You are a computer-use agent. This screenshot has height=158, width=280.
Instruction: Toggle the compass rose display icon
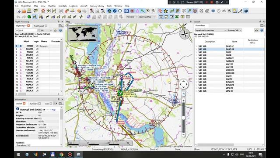(195, 11)
